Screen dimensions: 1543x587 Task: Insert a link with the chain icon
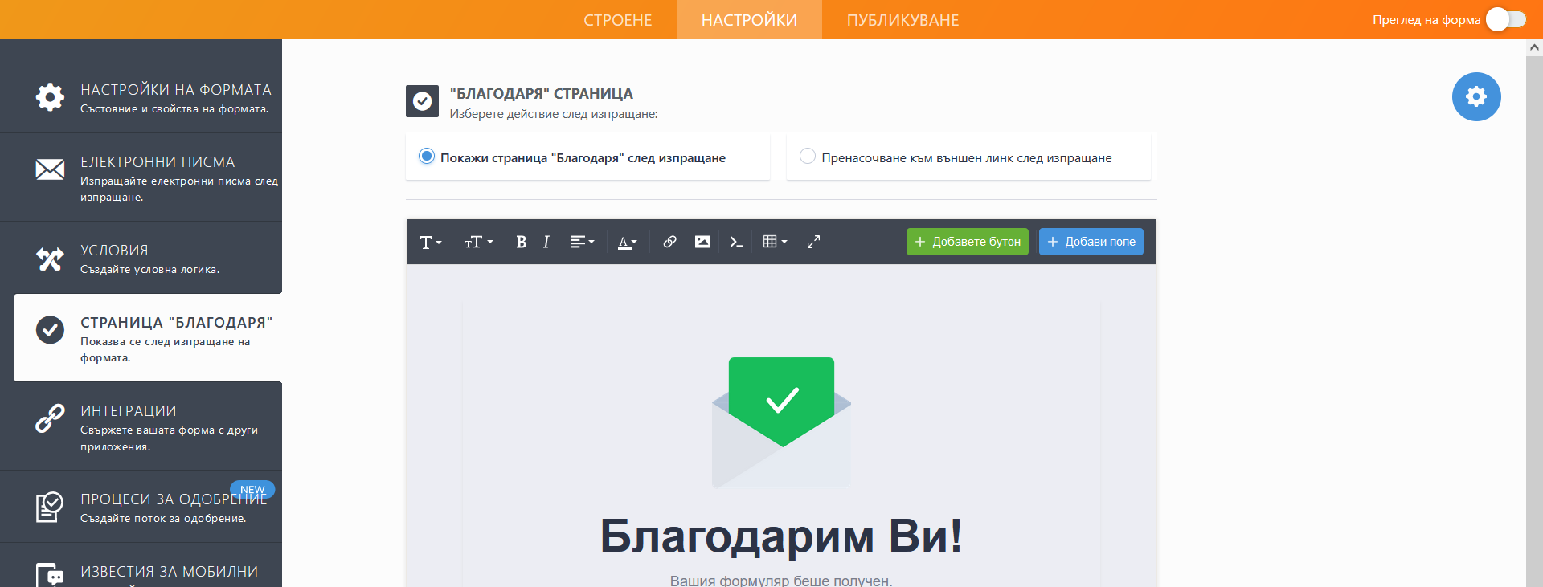click(669, 242)
